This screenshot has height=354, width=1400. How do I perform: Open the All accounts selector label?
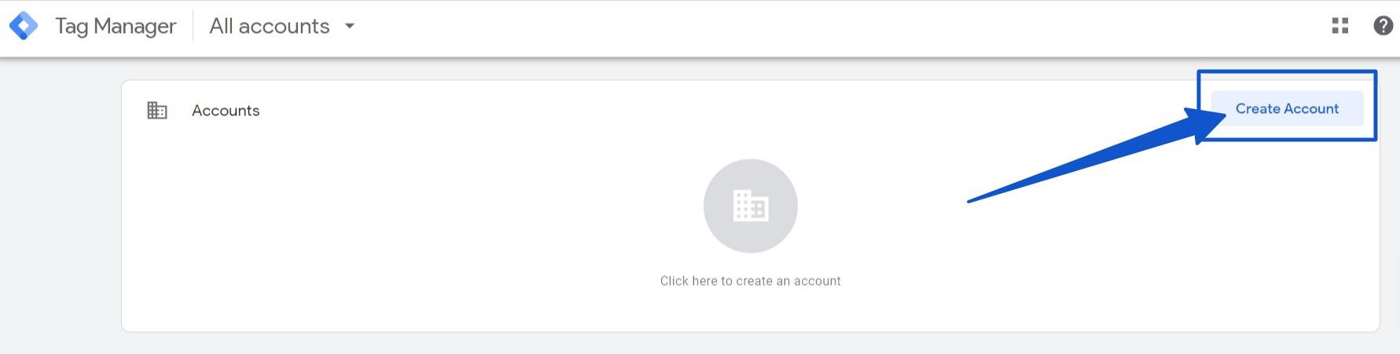(x=270, y=26)
